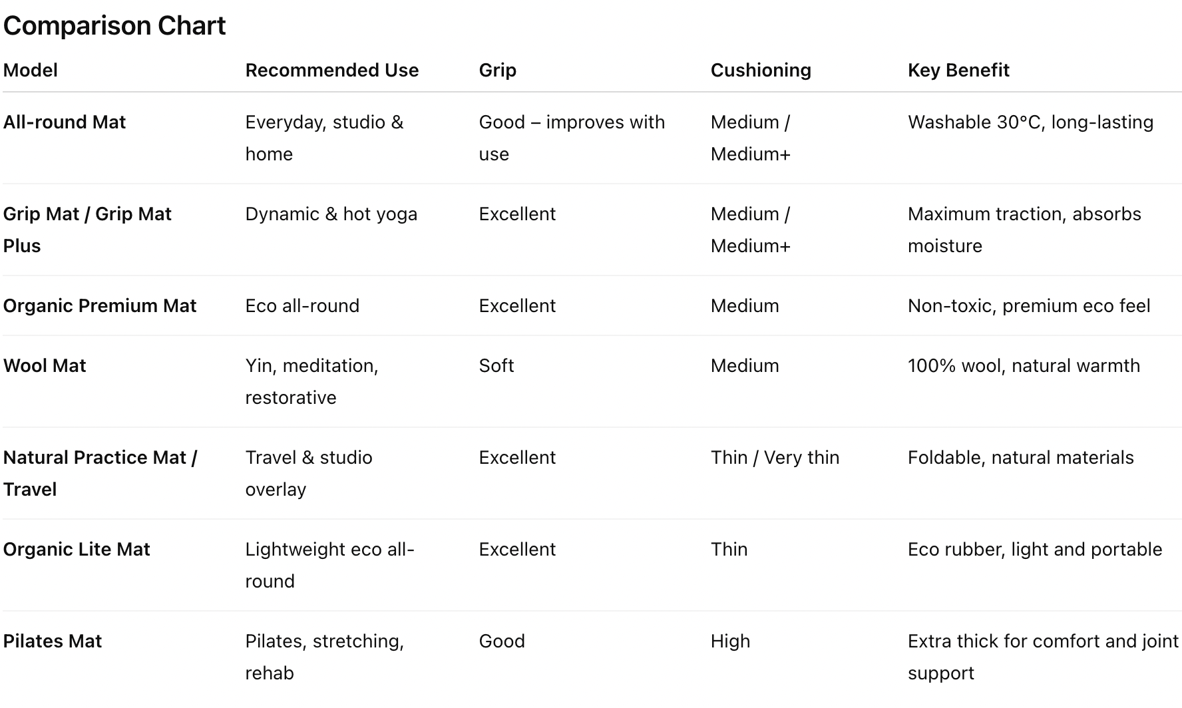The width and height of the screenshot is (1182, 708).
Task: Select the Grip Mat / Grip Mat Plus label
Action: point(87,229)
